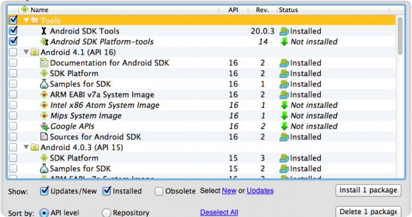
Task: Check ARM EABI v7a System Image API 16 checkbox
Action: click(13, 95)
